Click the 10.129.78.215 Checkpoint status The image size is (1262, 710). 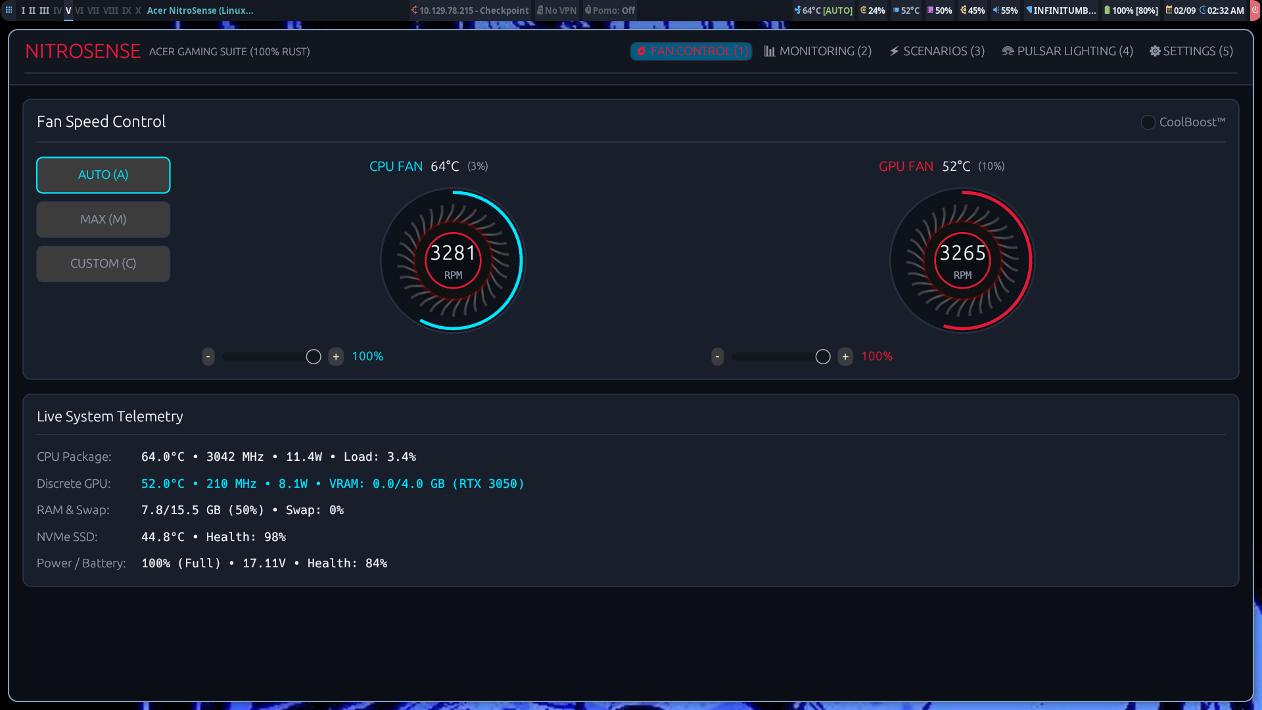point(470,11)
